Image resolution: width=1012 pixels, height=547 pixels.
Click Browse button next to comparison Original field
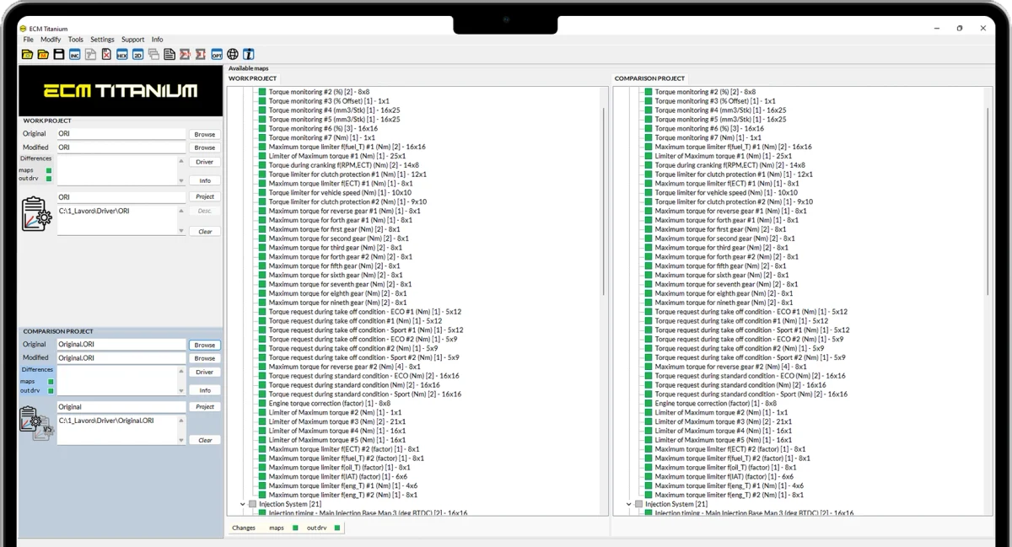pos(205,345)
